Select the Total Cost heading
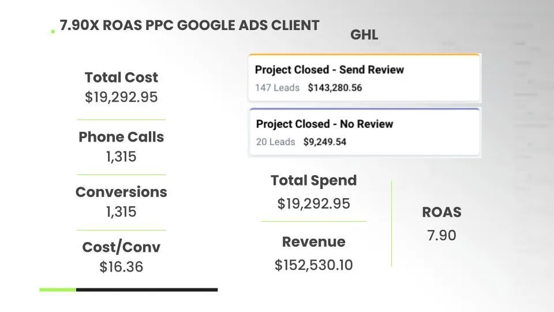The height and width of the screenshot is (312, 554). coord(121,77)
